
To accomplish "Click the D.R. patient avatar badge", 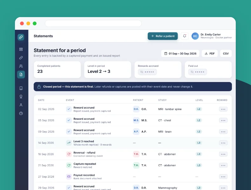I will (x=136, y=187).
